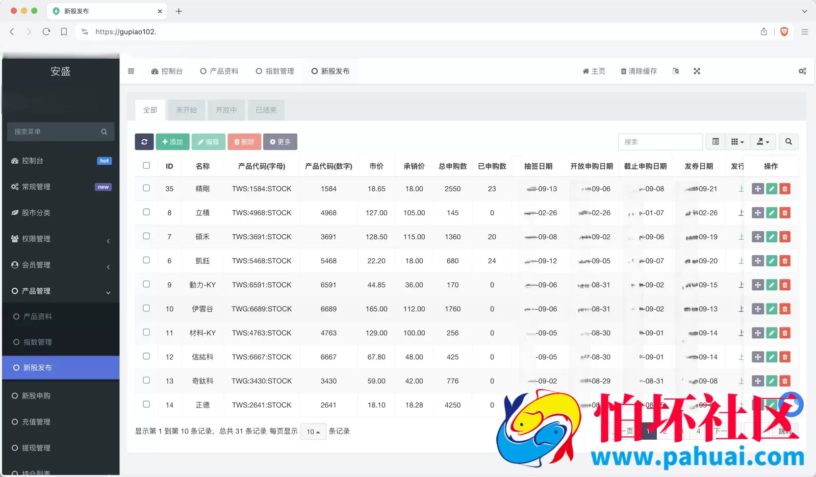
Task: Click the delete trash icon for row 立積
Action: pos(785,213)
